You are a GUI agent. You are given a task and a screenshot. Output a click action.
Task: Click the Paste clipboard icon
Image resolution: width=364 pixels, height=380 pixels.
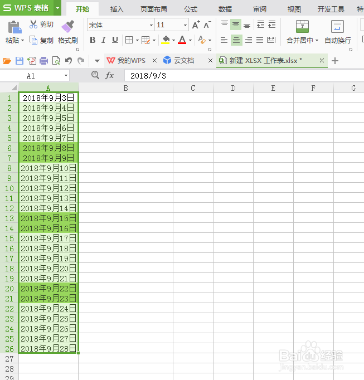click(x=14, y=27)
